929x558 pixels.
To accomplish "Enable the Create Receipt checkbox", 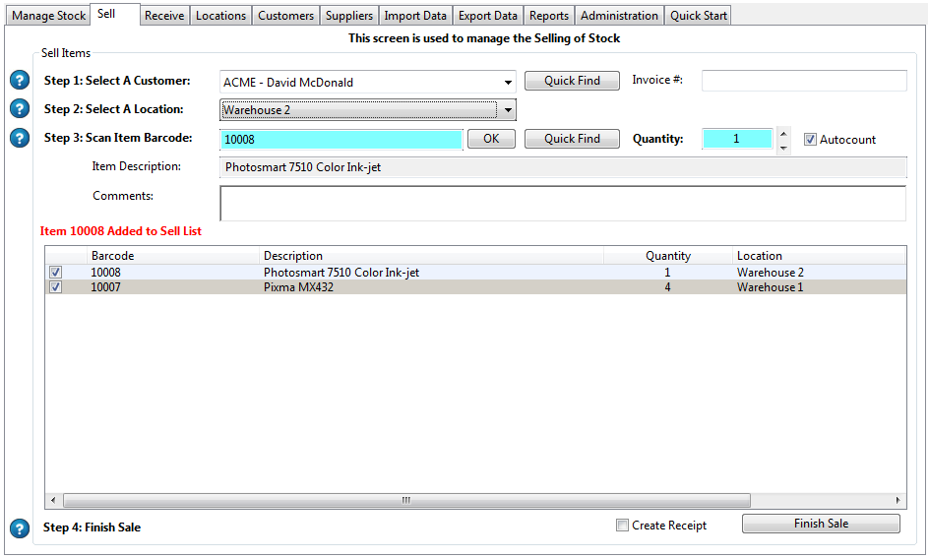I will point(622,526).
